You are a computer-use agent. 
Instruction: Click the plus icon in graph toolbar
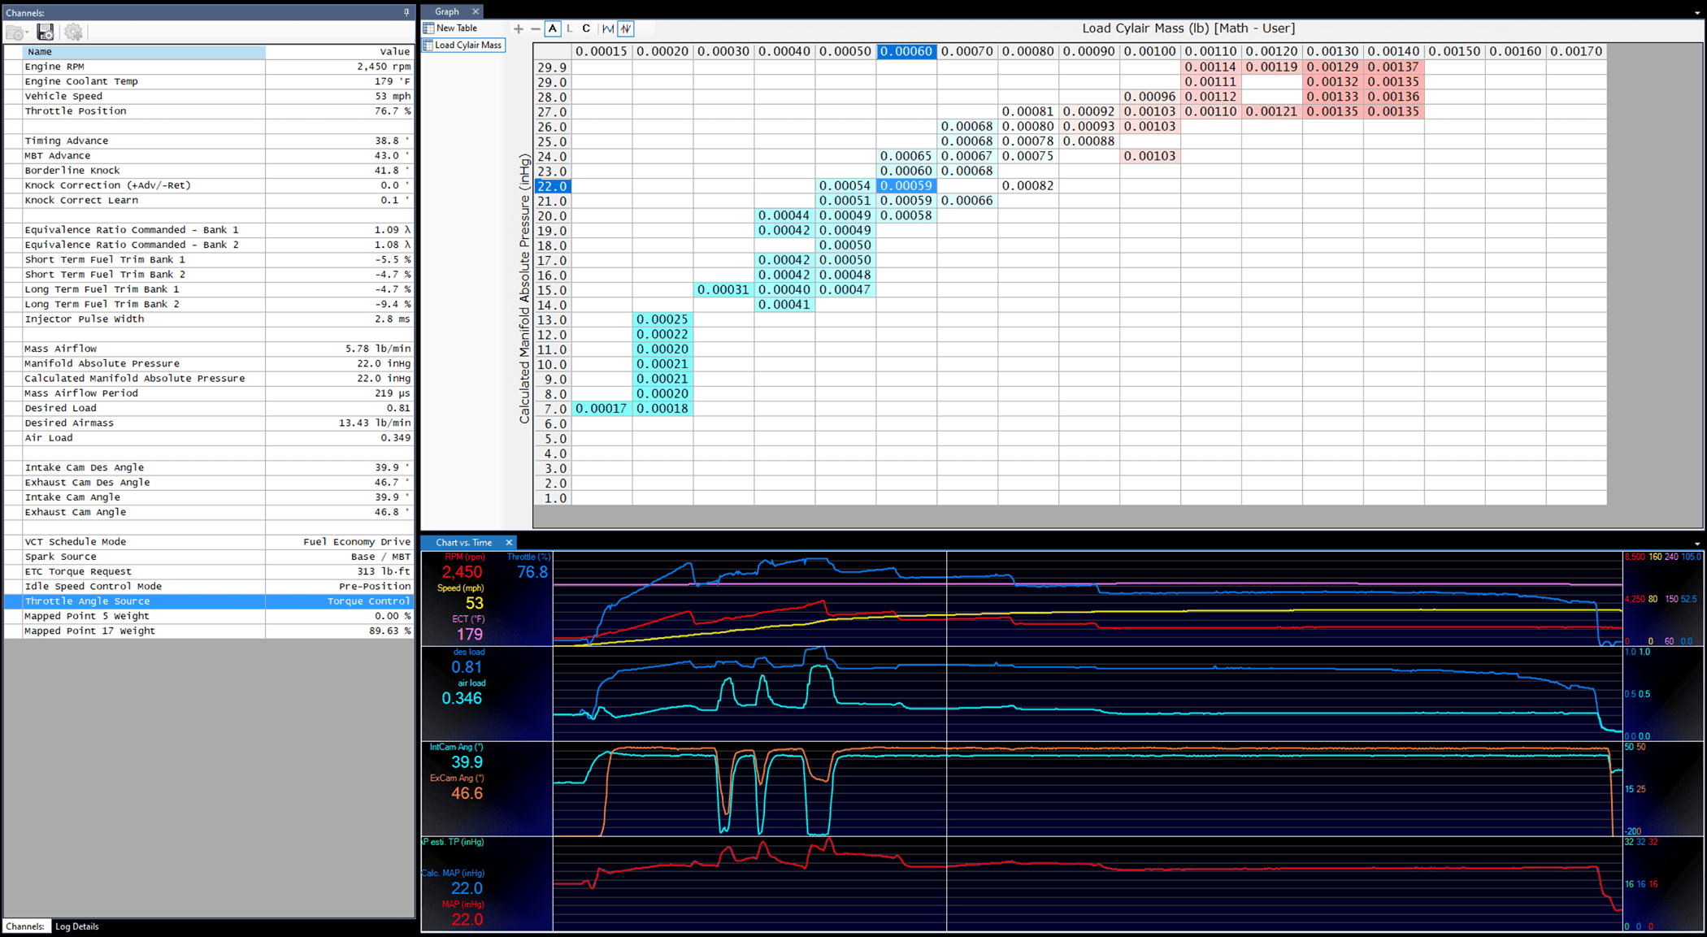518,28
